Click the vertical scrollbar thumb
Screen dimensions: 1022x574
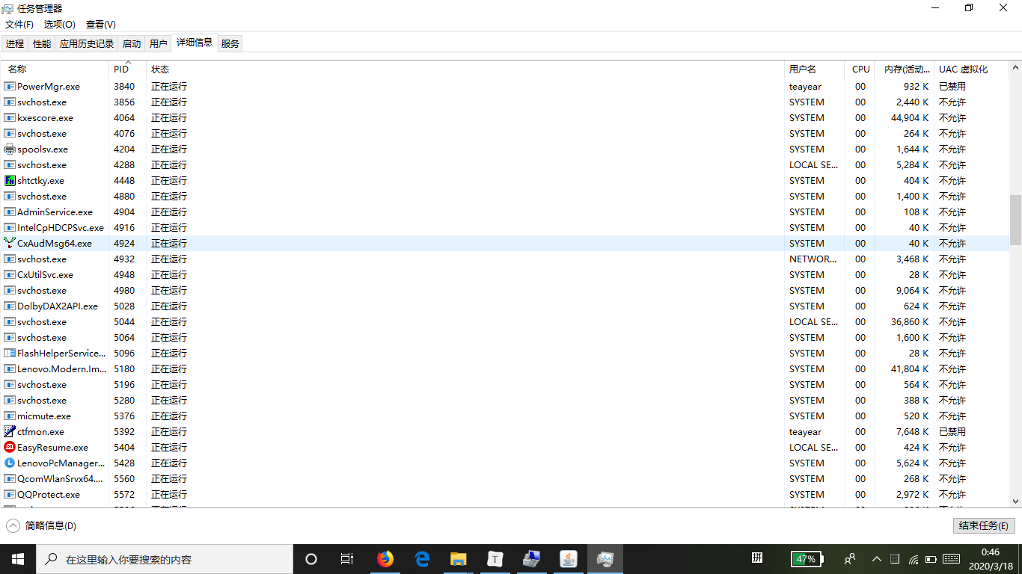1015,220
